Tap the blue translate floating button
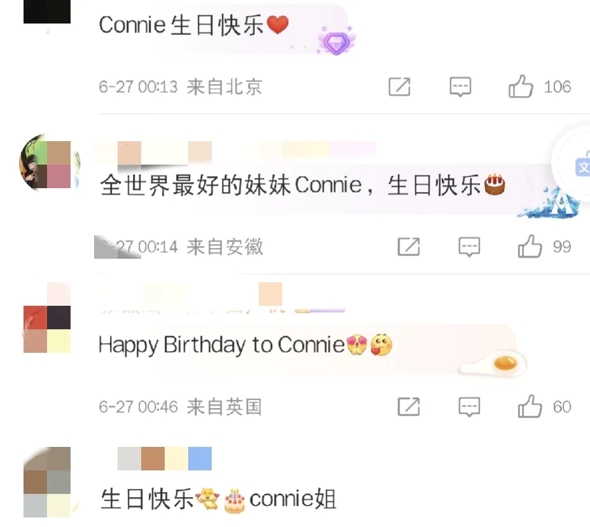Screen dimensions: 590x527 pos(582,165)
